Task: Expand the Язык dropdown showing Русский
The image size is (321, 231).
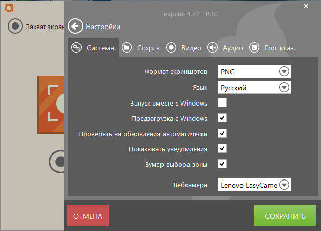Action: [x=254, y=88]
